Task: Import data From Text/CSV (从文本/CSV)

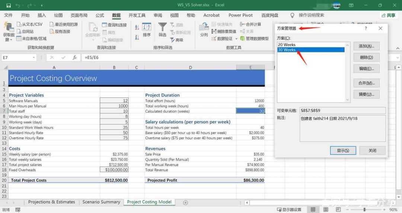Action: (29, 24)
